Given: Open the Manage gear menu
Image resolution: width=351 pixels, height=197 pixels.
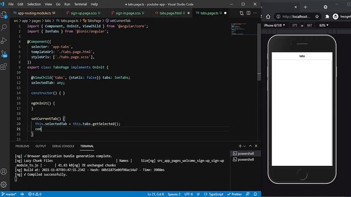Looking at the screenshot, I should (x=4, y=184).
